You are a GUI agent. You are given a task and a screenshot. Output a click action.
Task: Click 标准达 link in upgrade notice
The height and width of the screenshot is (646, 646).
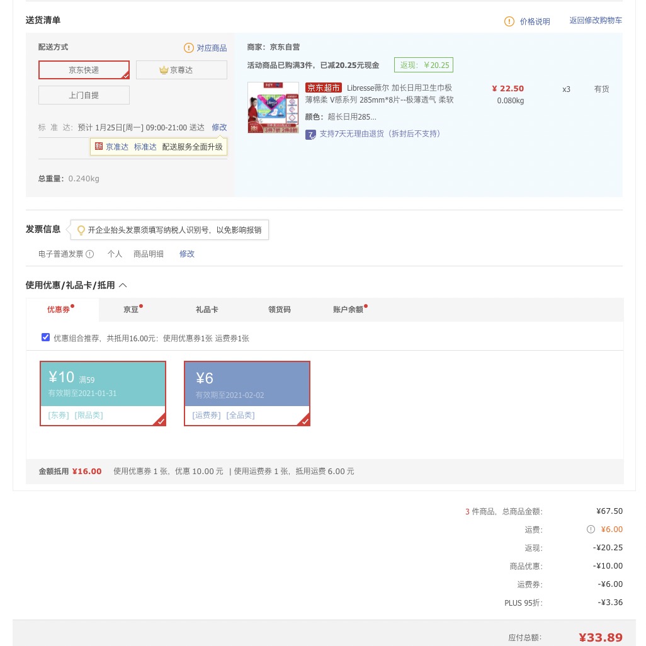click(x=145, y=147)
